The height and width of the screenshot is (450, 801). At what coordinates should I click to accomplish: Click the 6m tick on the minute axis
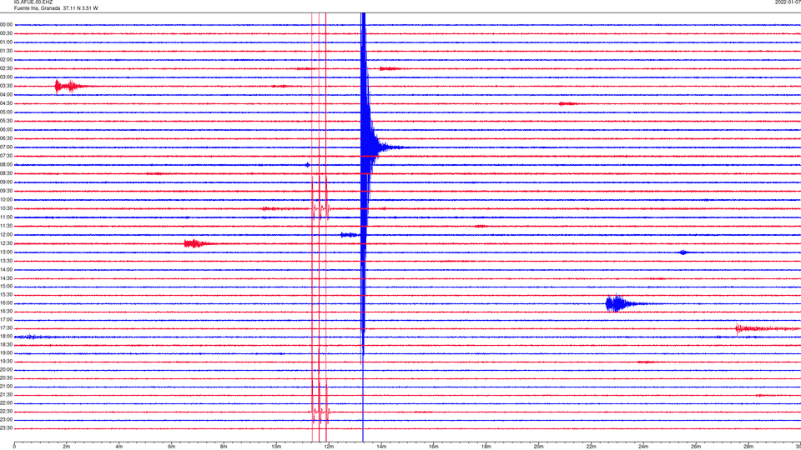coord(172,447)
